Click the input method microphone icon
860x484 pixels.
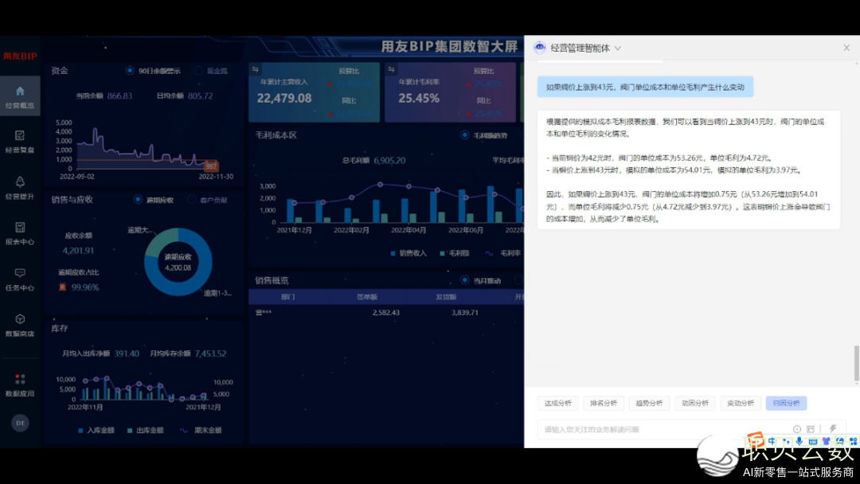tap(799, 441)
